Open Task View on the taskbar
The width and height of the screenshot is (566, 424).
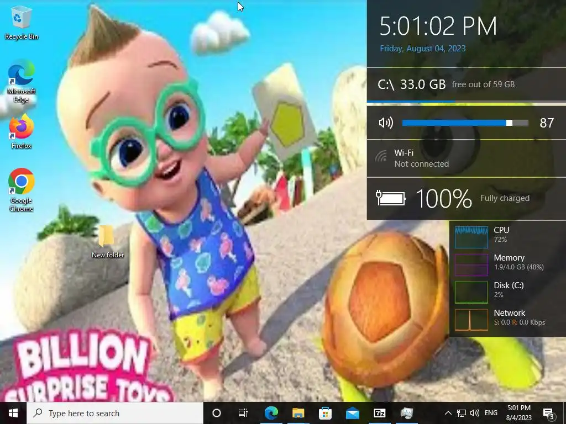(243, 413)
